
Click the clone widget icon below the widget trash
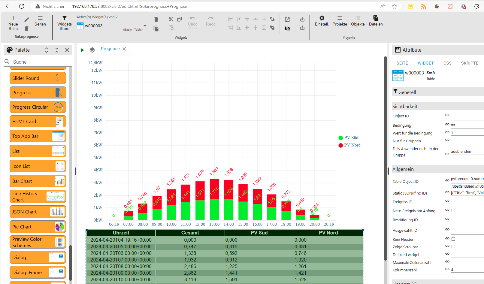pyautogui.click(x=156, y=29)
